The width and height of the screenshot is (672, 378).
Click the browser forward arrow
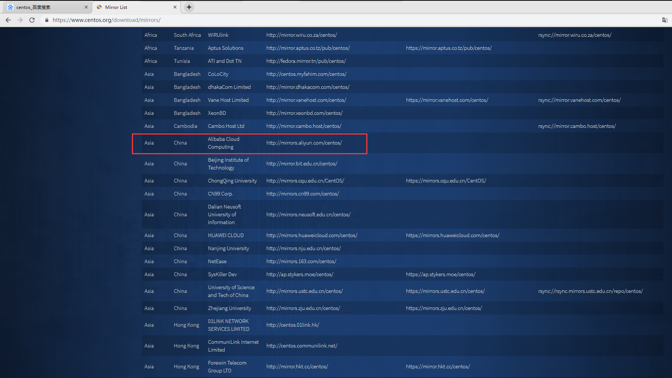click(20, 20)
